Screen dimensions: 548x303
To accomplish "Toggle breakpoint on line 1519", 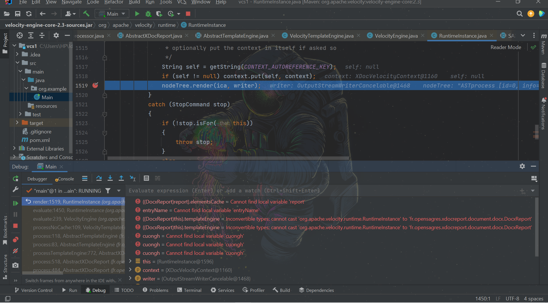I will pos(95,85).
